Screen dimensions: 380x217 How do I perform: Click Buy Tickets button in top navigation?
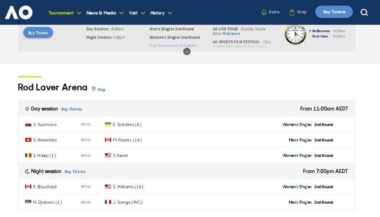334,12
